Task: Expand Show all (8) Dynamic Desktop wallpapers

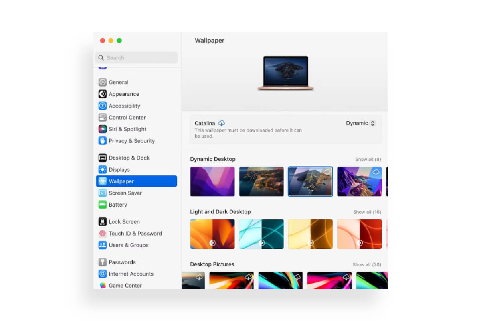Action: click(368, 159)
